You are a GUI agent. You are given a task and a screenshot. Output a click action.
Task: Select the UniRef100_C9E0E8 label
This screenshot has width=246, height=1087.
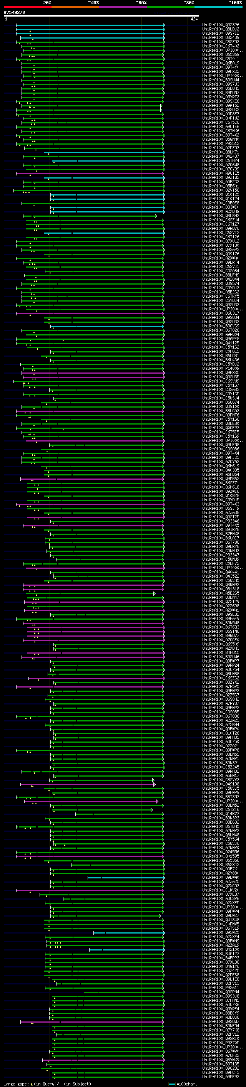click(221, 203)
